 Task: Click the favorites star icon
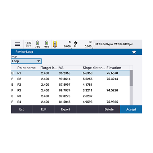click(134, 52)
